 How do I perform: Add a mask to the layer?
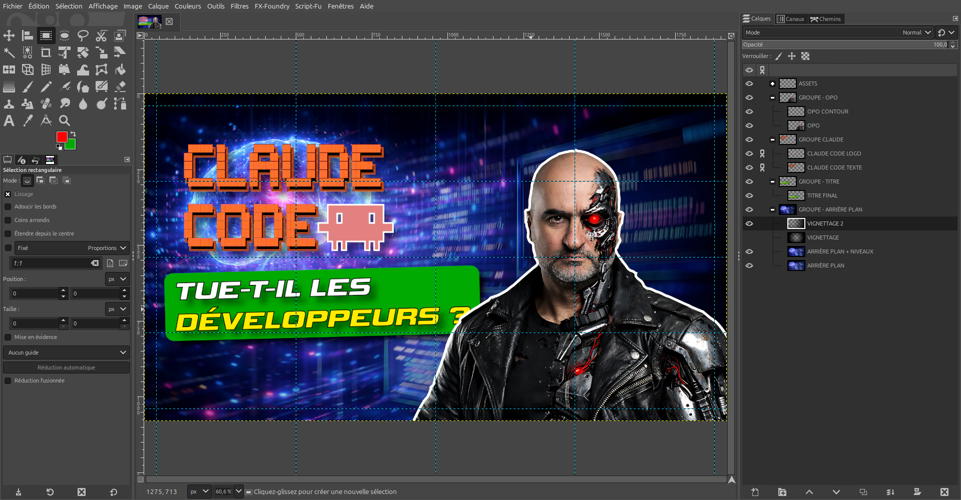point(917,492)
